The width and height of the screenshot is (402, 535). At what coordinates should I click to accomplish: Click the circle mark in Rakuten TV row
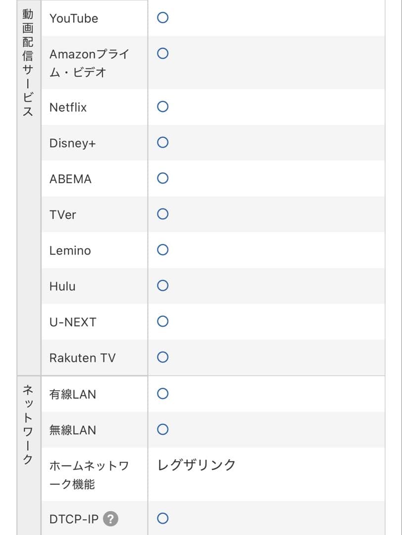pyautogui.click(x=162, y=357)
